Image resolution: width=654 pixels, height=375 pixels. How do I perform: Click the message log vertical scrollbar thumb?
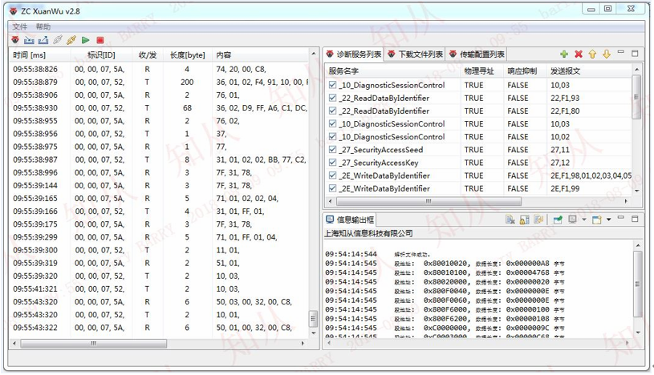(313, 319)
